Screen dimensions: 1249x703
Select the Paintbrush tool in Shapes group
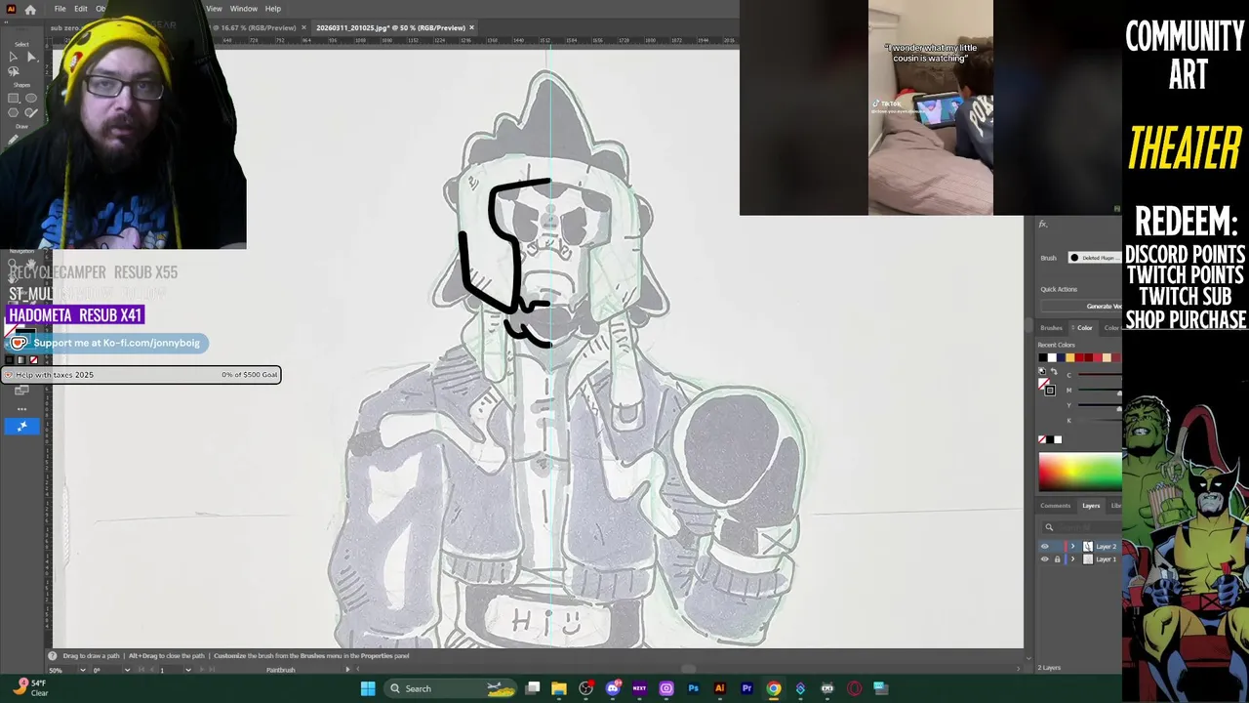coord(31,112)
